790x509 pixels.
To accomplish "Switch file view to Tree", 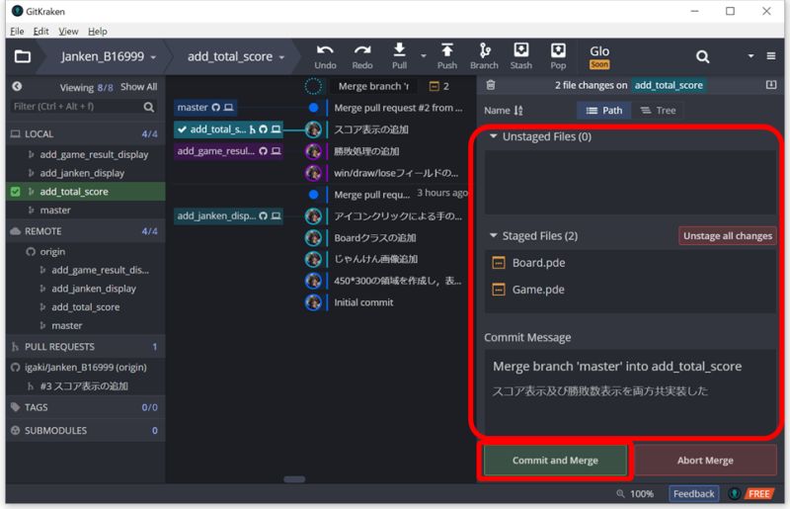I will point(658,111).
